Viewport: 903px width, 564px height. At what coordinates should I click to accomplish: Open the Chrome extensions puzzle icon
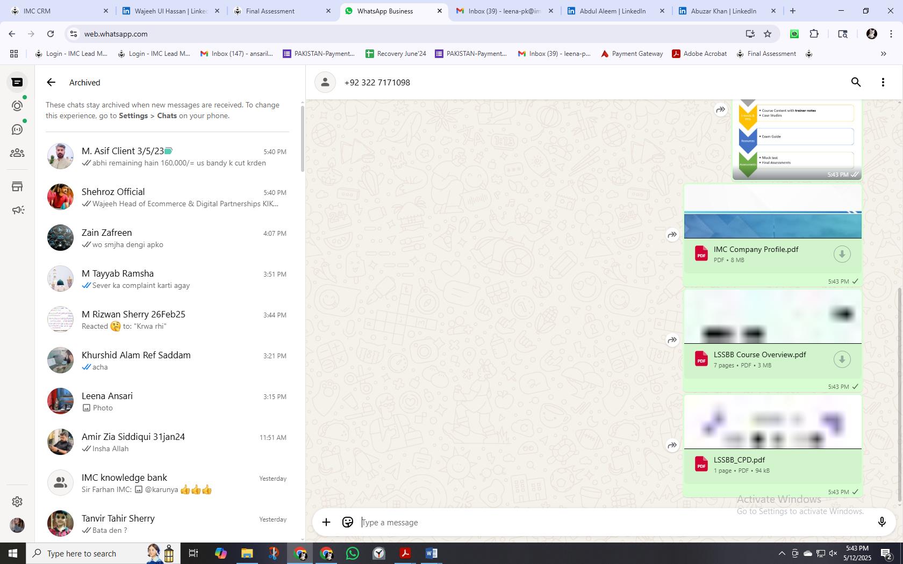814,34
